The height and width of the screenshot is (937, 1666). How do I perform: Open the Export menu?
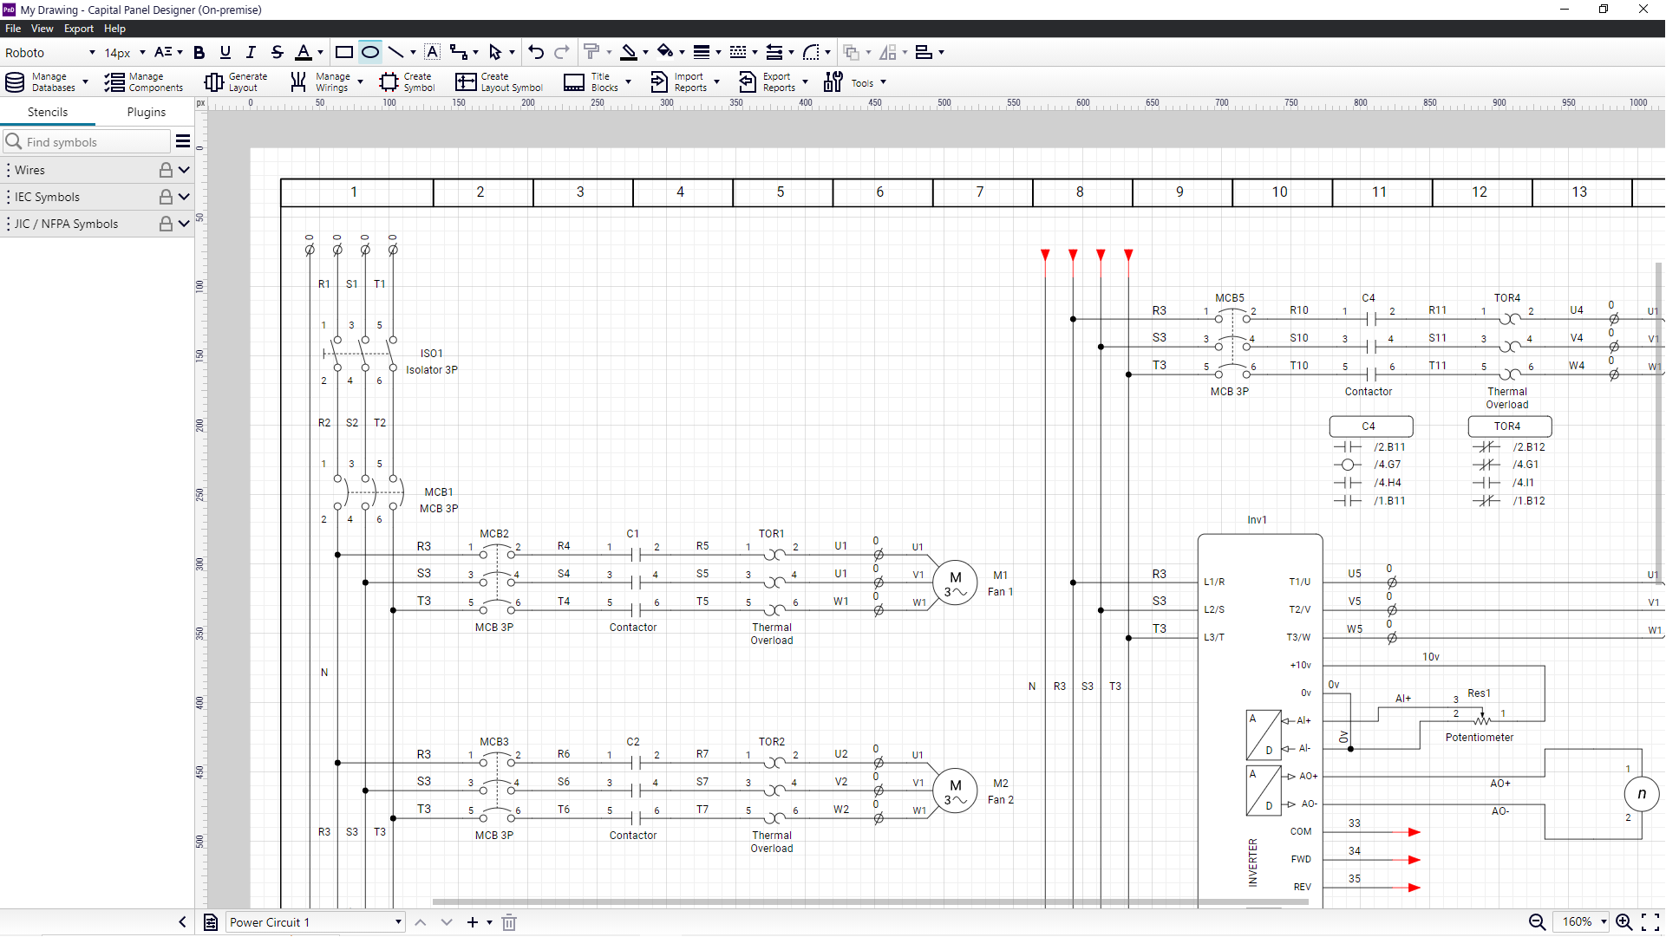tap(78, 28)
